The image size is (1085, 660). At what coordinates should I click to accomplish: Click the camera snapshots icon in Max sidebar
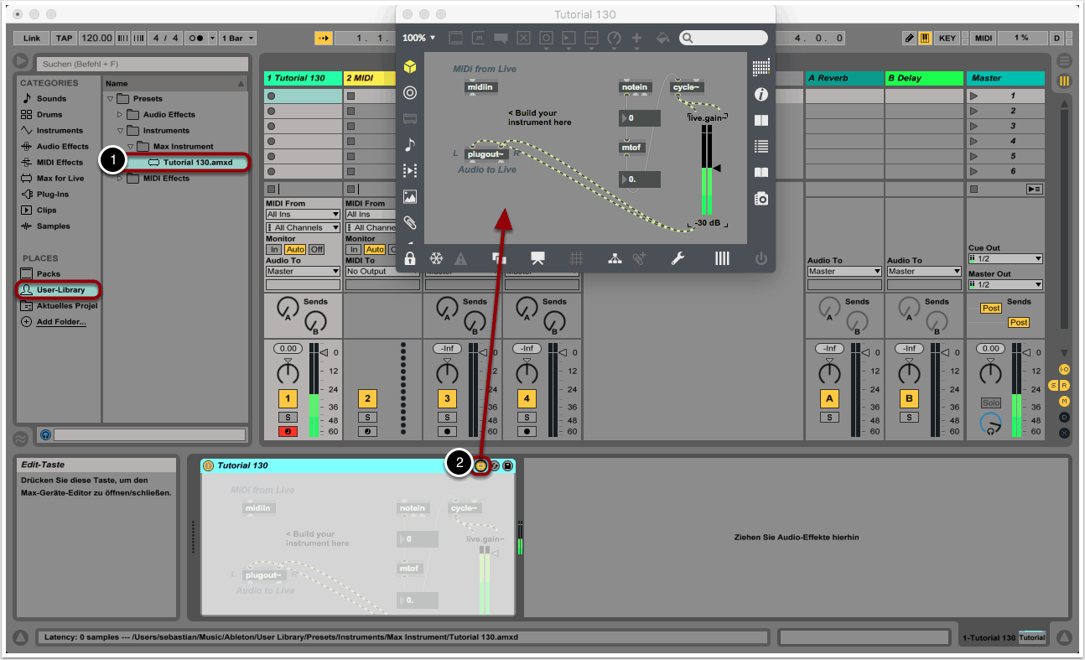761,199
